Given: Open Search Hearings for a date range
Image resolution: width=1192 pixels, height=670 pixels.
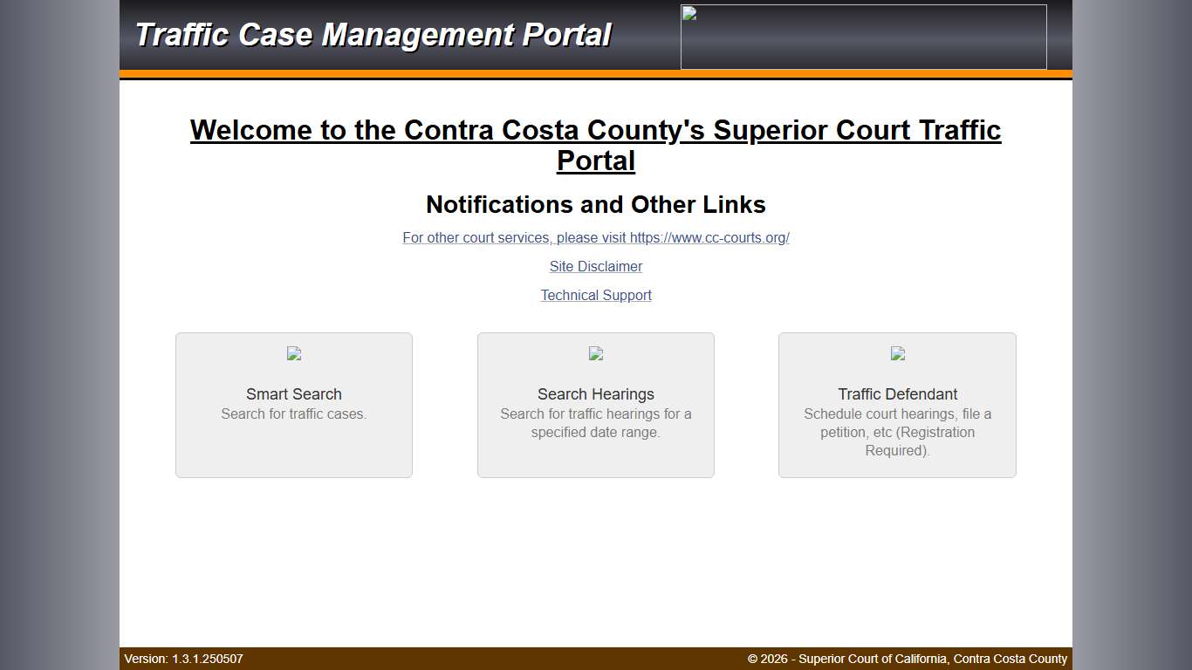Looking at the screenshot, I should [595, 405].
